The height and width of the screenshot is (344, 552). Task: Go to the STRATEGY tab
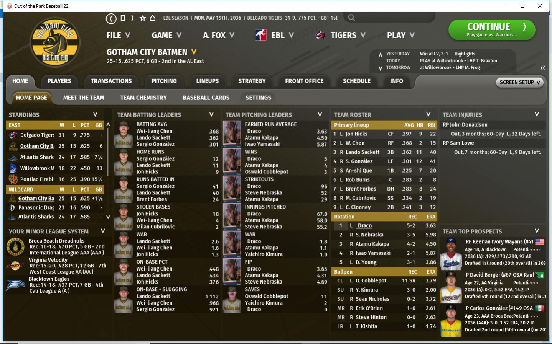tap(252, 81)
